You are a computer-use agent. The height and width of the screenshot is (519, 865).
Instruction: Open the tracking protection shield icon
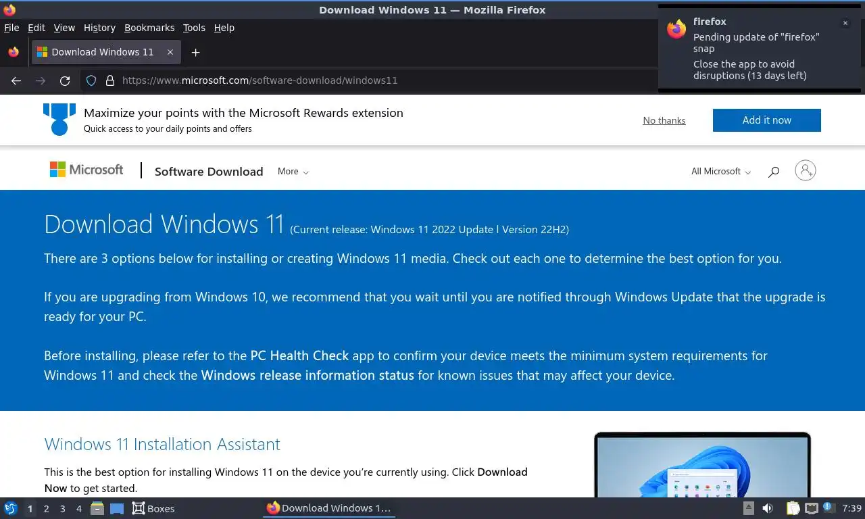click(x=91, y=80)
